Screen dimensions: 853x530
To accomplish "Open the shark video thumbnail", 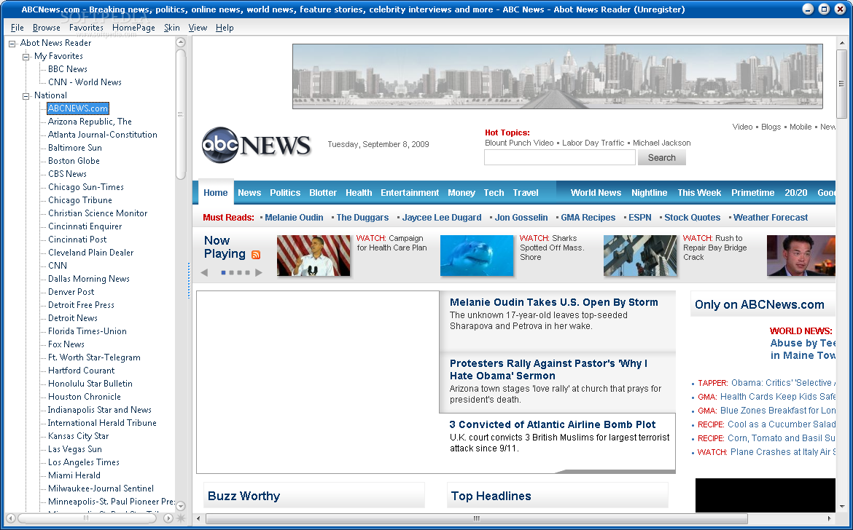I will coord(477,256).
